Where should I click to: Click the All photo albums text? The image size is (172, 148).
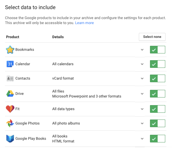tap(66, 123)
